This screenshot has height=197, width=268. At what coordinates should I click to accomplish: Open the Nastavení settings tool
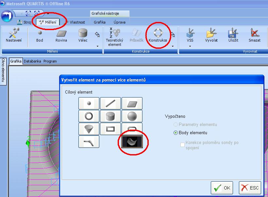click(14, 35)
